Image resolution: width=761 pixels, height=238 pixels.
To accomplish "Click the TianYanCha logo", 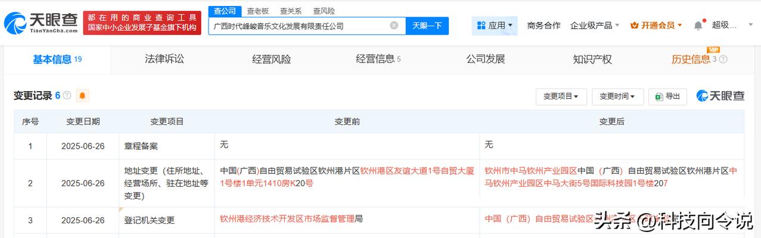I will point(40,23).
